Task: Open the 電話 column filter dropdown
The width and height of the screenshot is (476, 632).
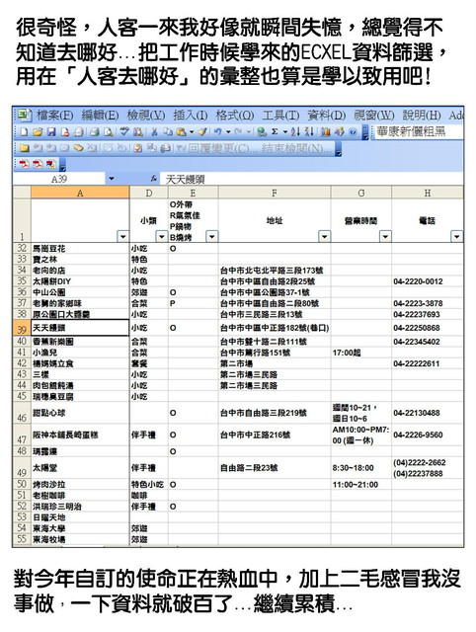Action: click(x=456, y=236)
